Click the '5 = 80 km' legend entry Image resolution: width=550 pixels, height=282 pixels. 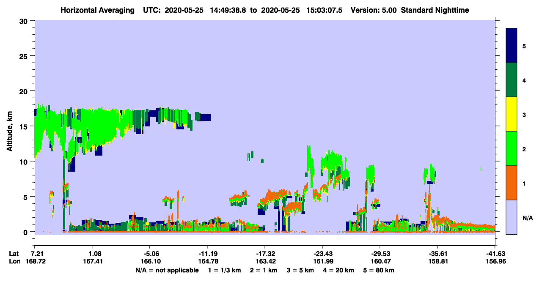(x=379, y=270)
